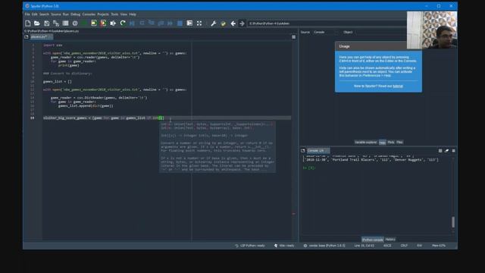Re-run last script icon
The width and height of the screenshot is (485, 273).
tap(123, 24)
